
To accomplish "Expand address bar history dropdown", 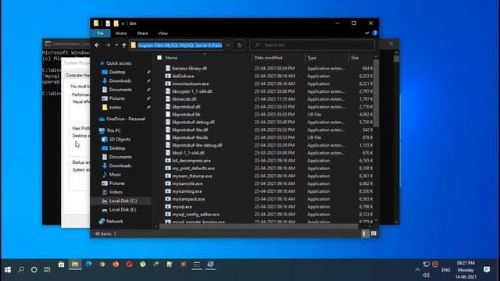I will [228, 45].
